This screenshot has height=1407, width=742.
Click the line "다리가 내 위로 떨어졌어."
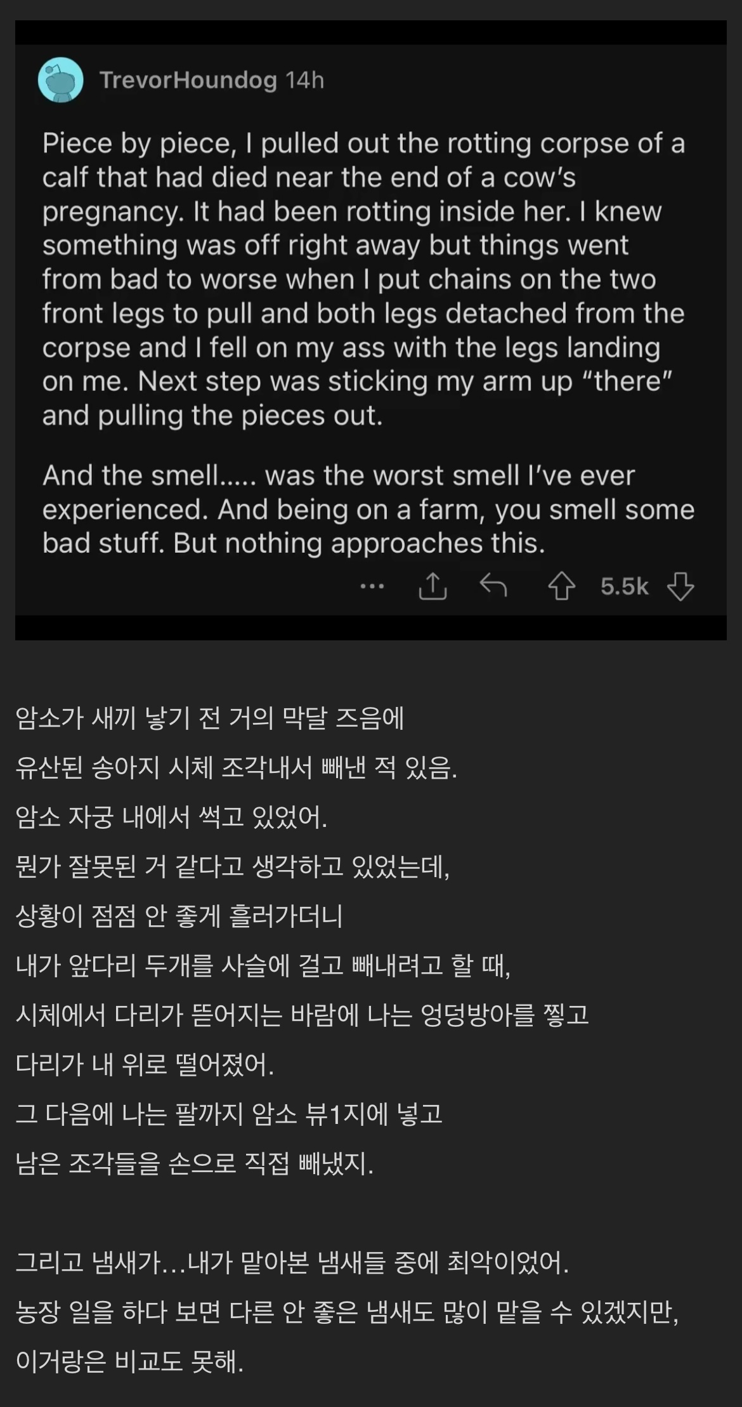145,1064
